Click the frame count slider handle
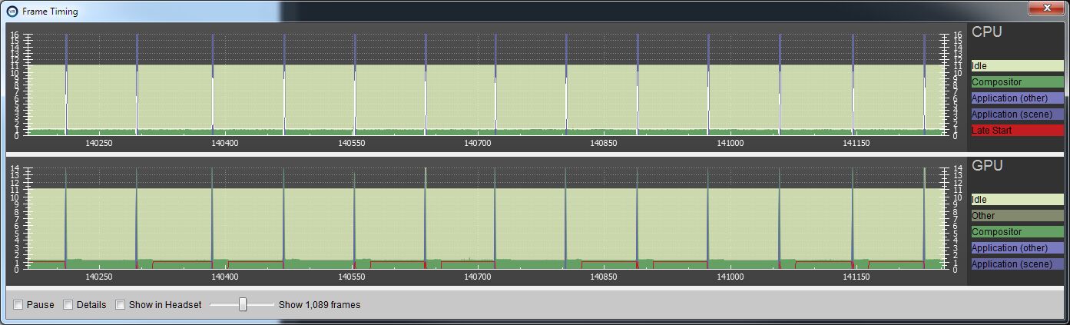The image size is (1070, 325). click(x=243, y=304)
